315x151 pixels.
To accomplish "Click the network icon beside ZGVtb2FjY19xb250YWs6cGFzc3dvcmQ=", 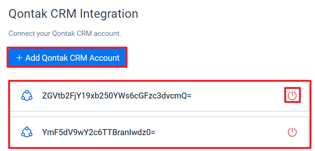I will 27,95.
